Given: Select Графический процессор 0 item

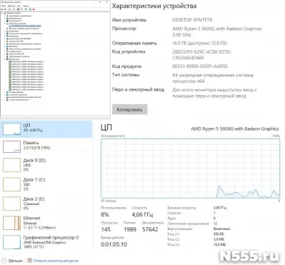Looking at the screenshot, I should 46,242.
